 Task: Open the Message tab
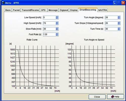tap(53, 10)
